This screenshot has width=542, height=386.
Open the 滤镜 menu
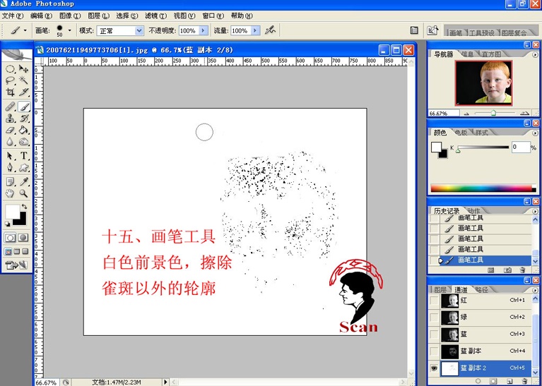coord(155,16)
